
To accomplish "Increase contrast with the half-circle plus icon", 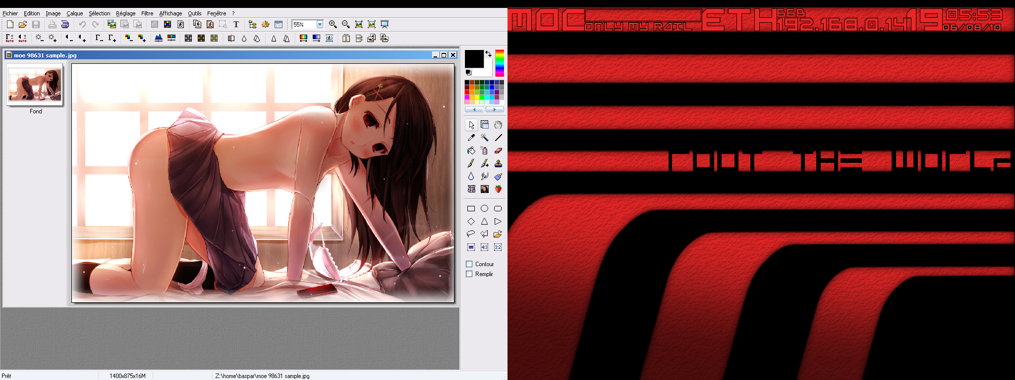I will point(82,38).
